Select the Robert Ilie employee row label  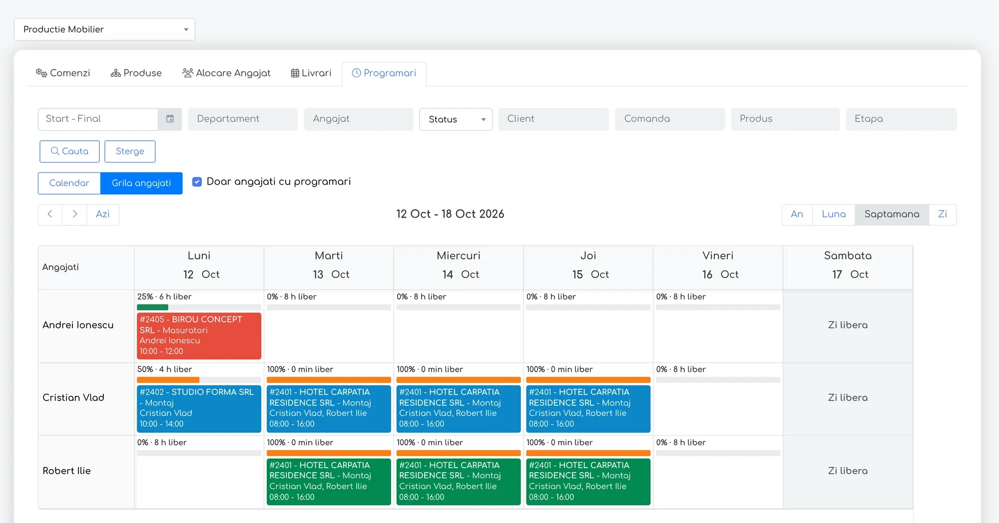click(66, 471)
